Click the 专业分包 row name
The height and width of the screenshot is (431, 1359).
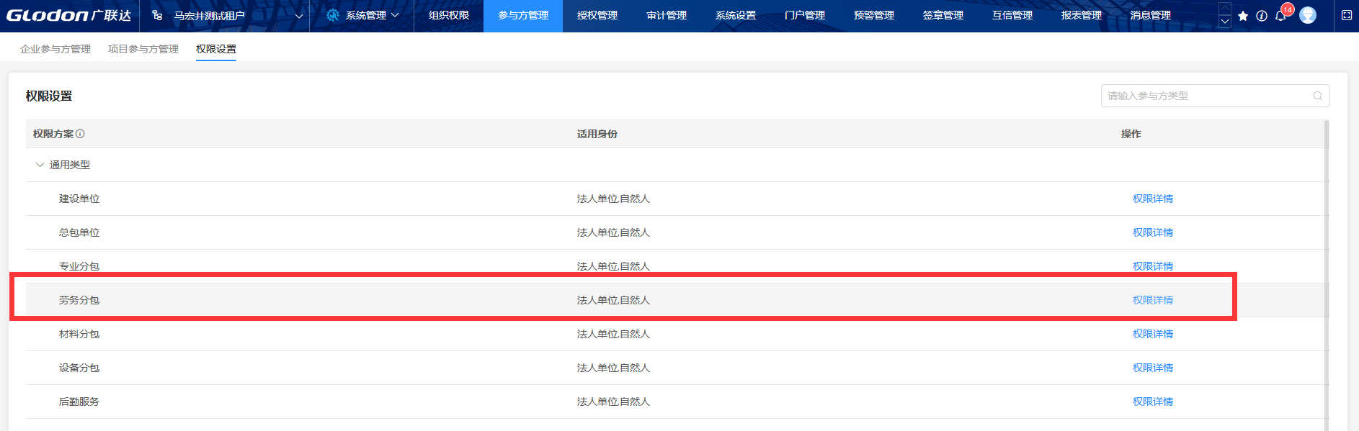(79, 266)
